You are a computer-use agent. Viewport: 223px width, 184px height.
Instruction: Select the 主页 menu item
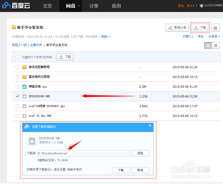tap(47, 6)
